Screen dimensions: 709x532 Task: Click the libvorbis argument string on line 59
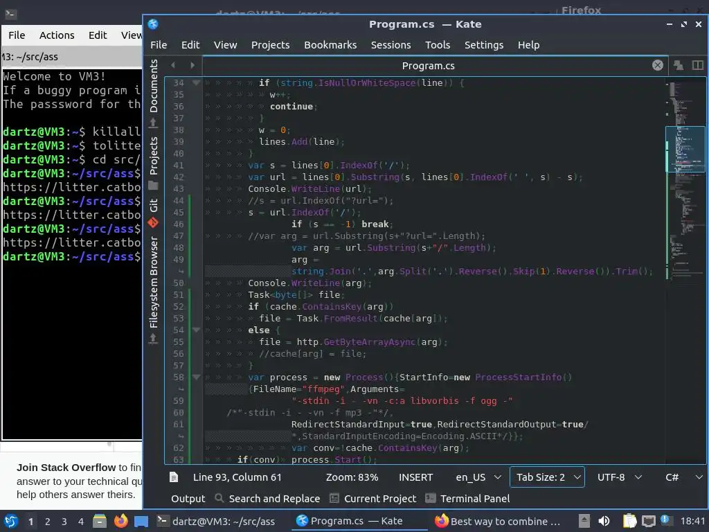(x=402, y=401)
